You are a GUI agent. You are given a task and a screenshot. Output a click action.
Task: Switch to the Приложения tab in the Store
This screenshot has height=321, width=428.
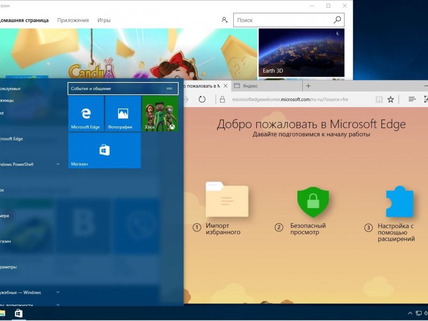73,20
